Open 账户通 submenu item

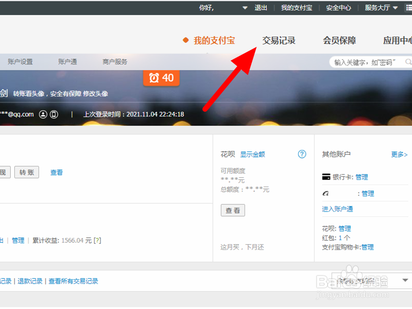[67, 62]
